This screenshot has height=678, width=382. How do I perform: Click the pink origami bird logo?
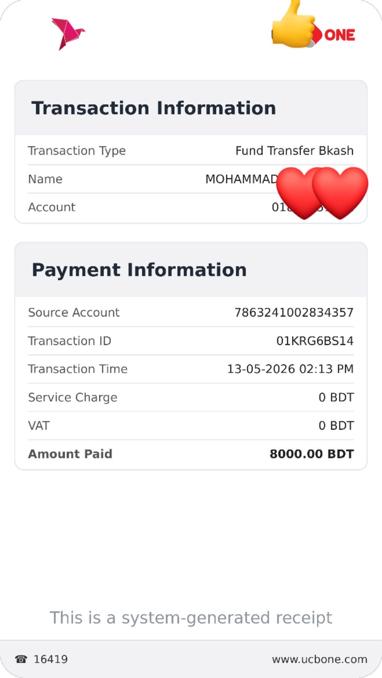click(x=68, y=34)
